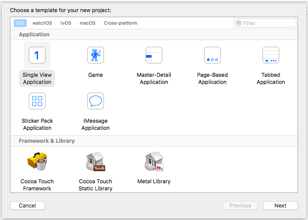The width and height of the screenshot is (308, 220).
Task: Click the Cocoa Touch Static Library label
Action: coord(96,185)
